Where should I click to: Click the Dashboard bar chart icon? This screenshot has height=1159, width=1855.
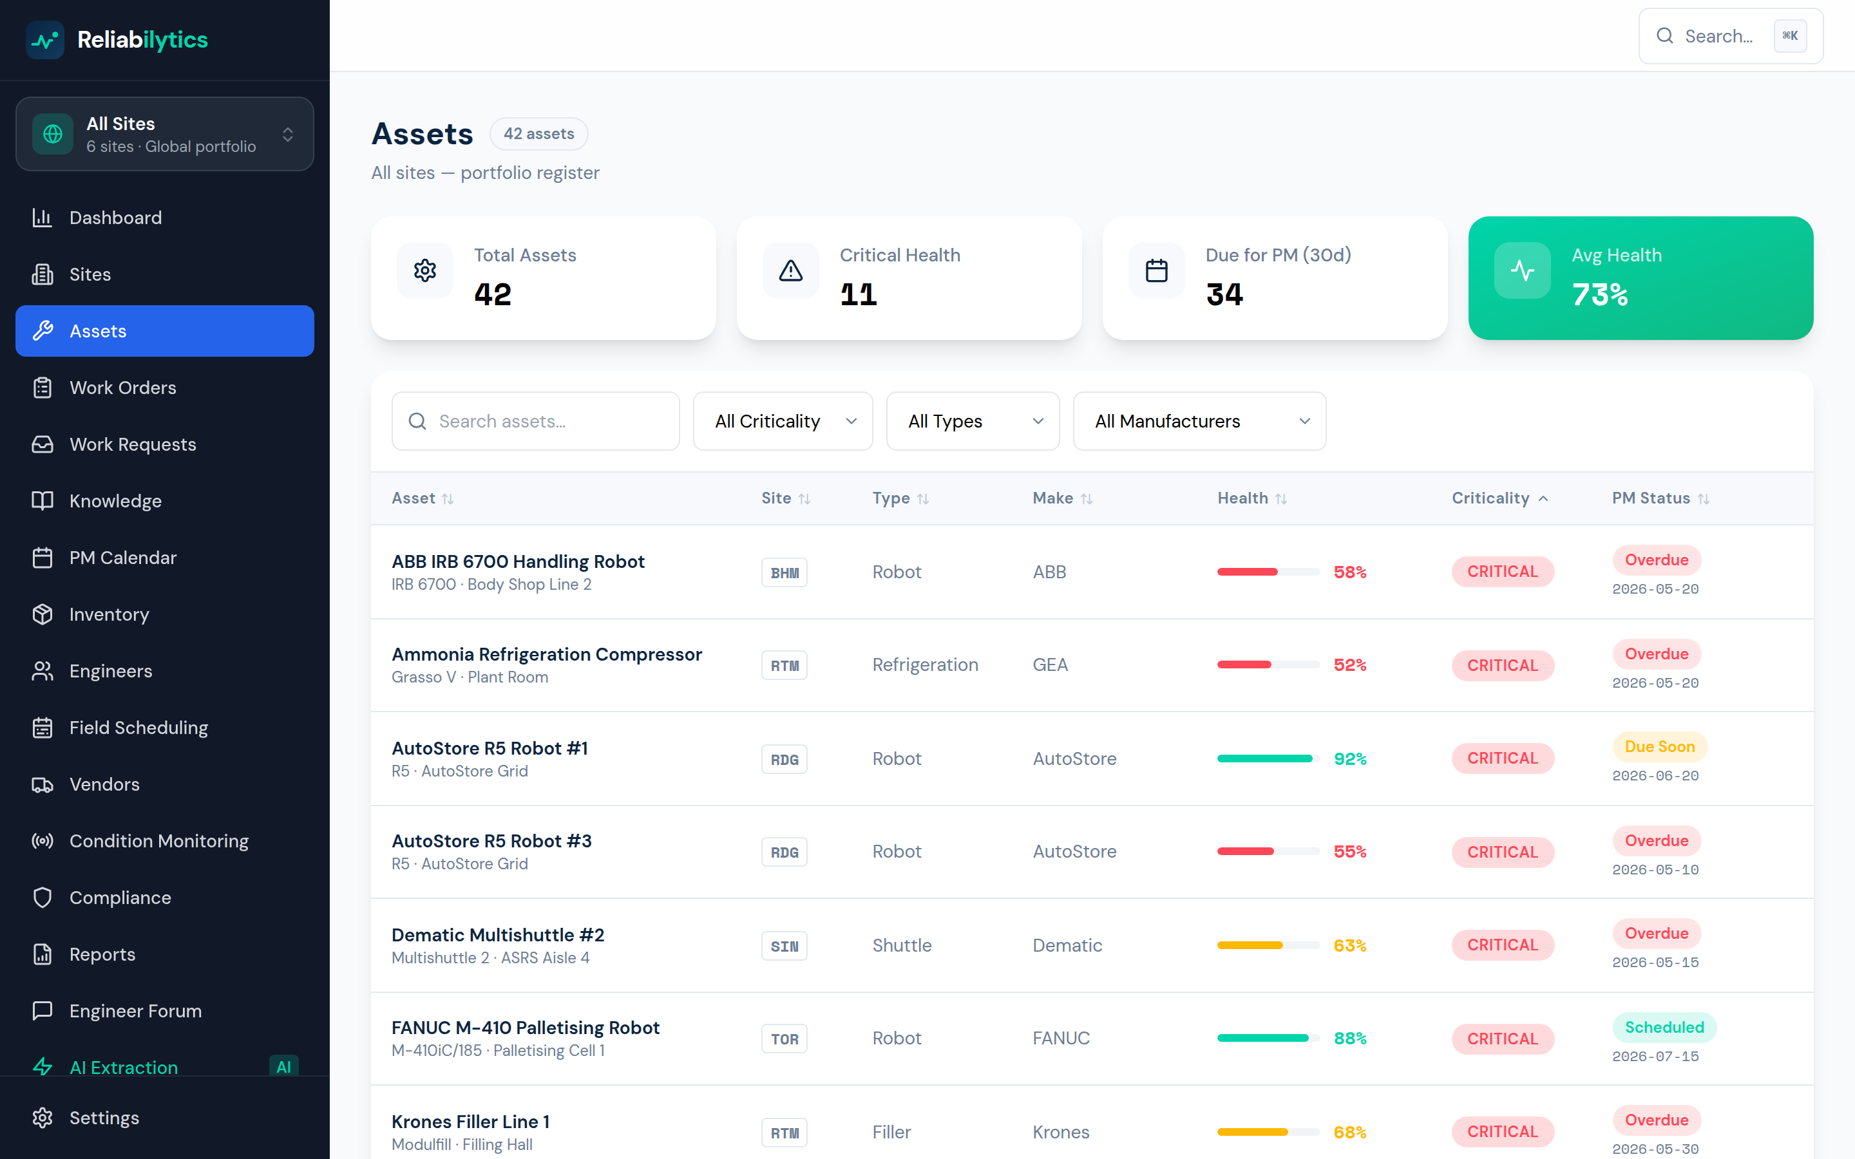click(42, 218)
